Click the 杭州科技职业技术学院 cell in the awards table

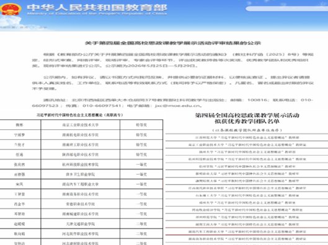click(81, 165)
